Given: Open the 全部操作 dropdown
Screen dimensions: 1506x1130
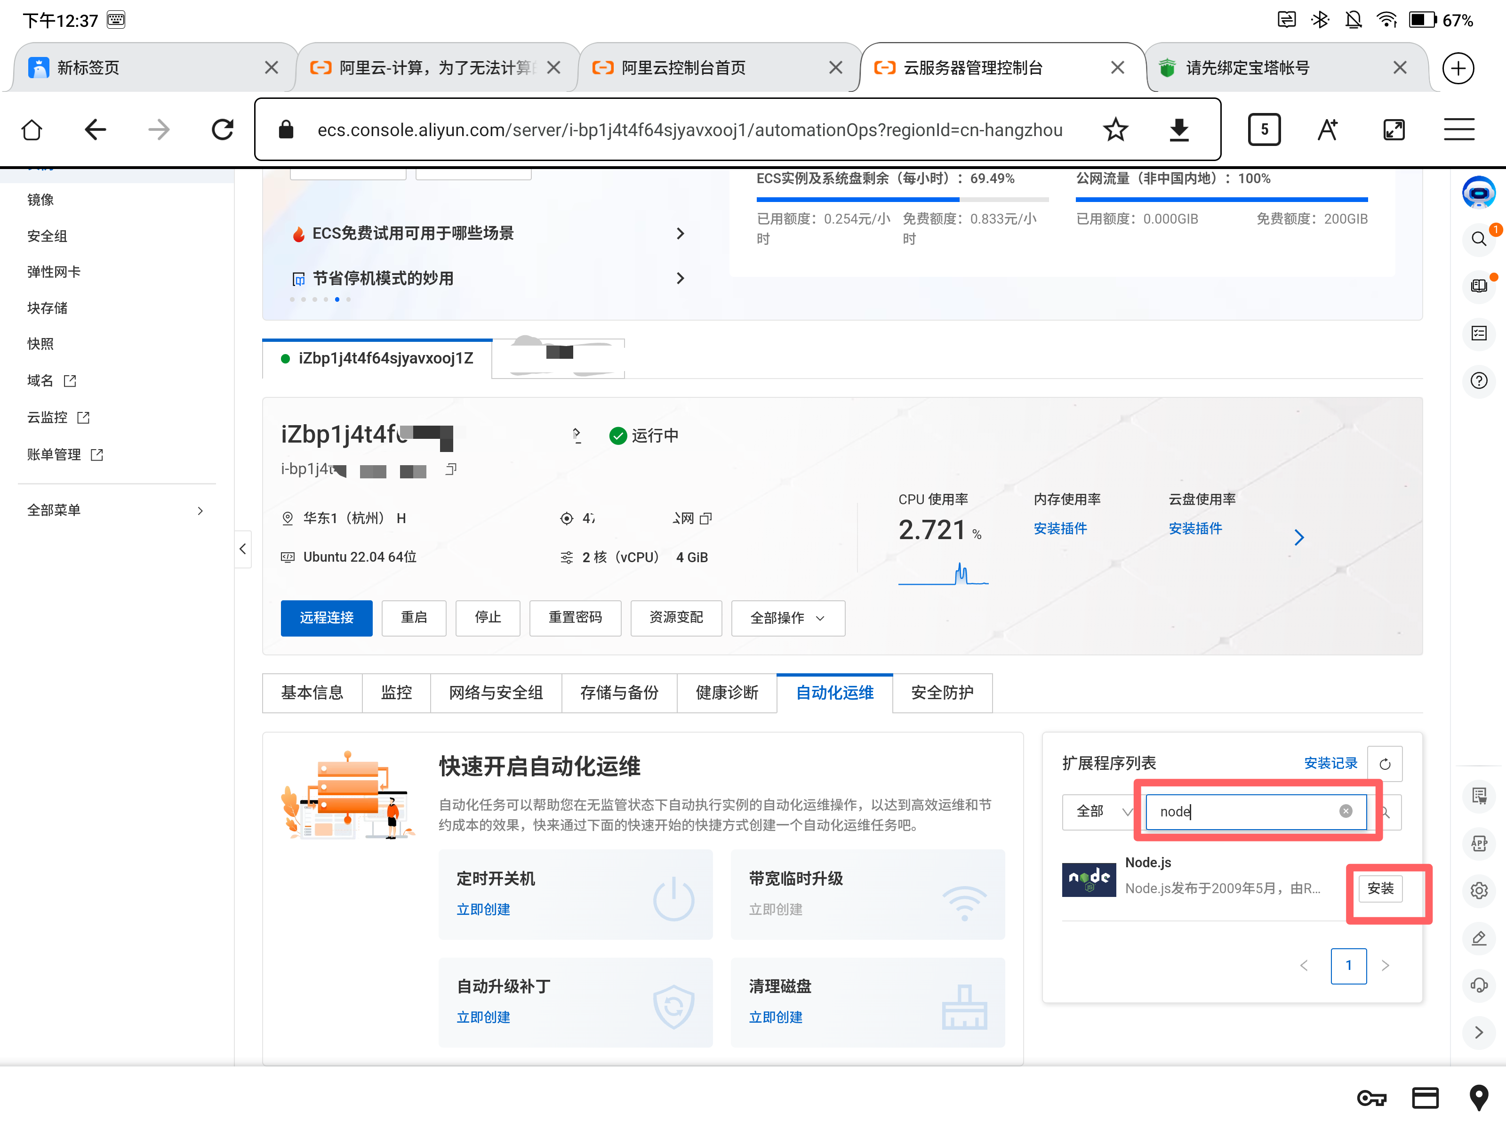Looking at the screenshot, I should pyautogui.click(x=788, y=618).
